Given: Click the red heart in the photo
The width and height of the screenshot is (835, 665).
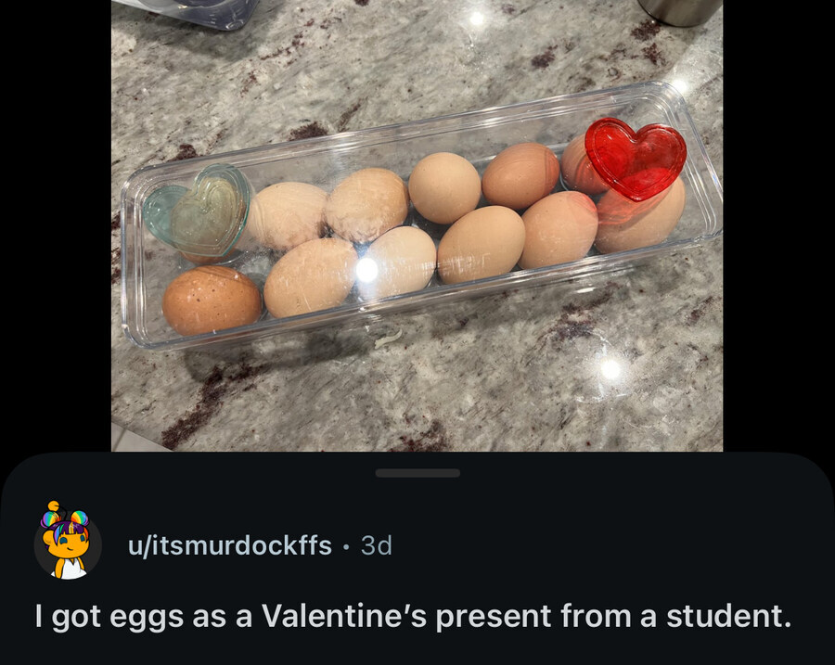Looking at the screenshot, I should pos(636,158).
